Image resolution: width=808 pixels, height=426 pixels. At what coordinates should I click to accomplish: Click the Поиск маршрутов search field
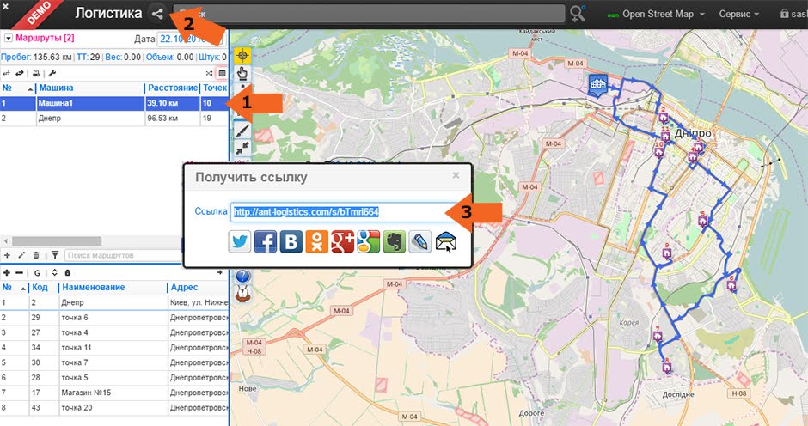[x=124, y=255]
